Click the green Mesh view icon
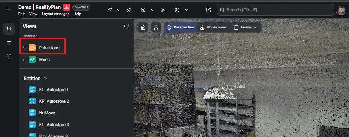The width and height of the screenshot is (349, 137). click(32, 60)
